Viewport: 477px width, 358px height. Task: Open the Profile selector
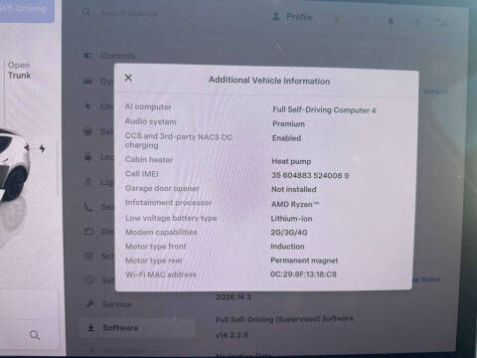click(x=292, y=16)
